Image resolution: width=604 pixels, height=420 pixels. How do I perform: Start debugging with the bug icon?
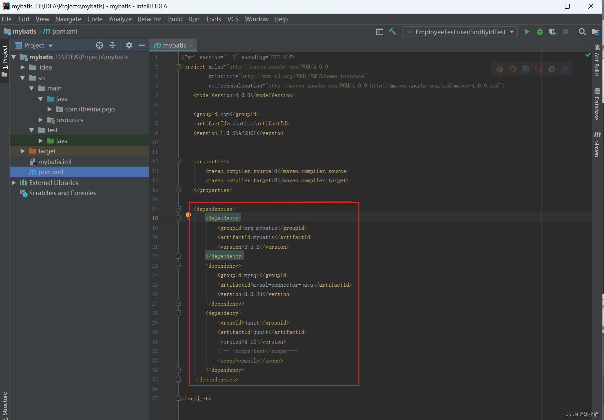click(540, 32)
